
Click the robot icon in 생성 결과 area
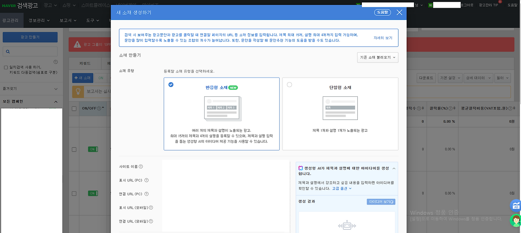pyautogui.click(x=346, y=225)
